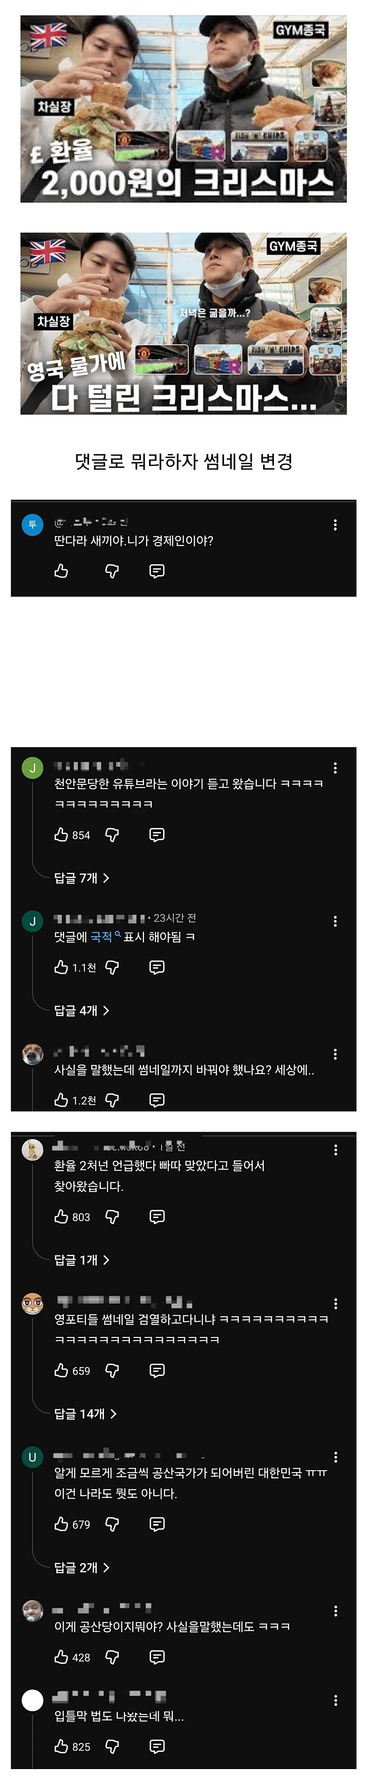Open the three-dot menu on the '딴따라 새끼야' comment
Image resolution: width=367 pixels, height=1781 pixels.
[335, 525]
